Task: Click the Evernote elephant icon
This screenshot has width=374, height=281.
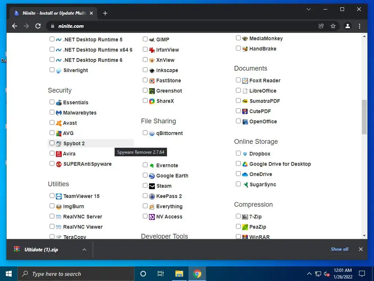Action: coord(152,166)
